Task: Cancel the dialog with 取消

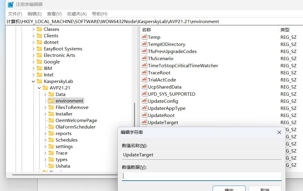Action: (265, 189)
